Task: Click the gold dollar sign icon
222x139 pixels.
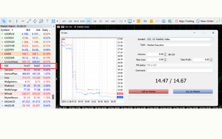Action: point(138,21)
